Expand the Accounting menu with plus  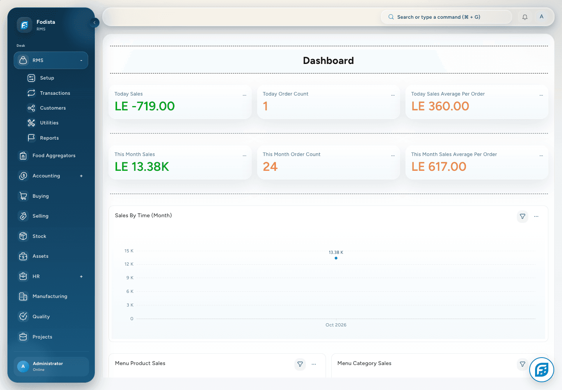coord(81,176)
